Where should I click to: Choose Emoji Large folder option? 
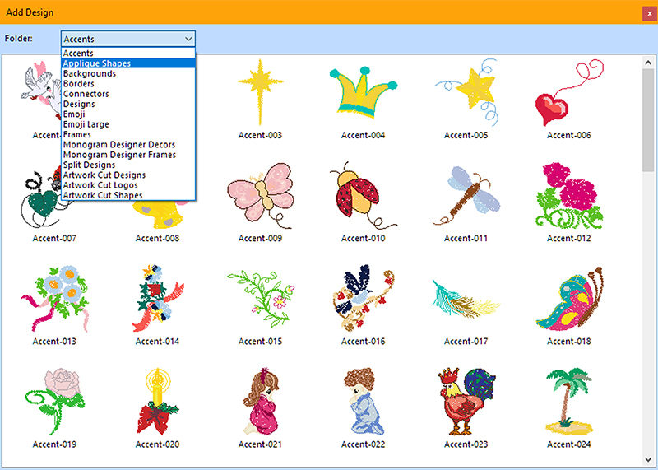[86, 124]
